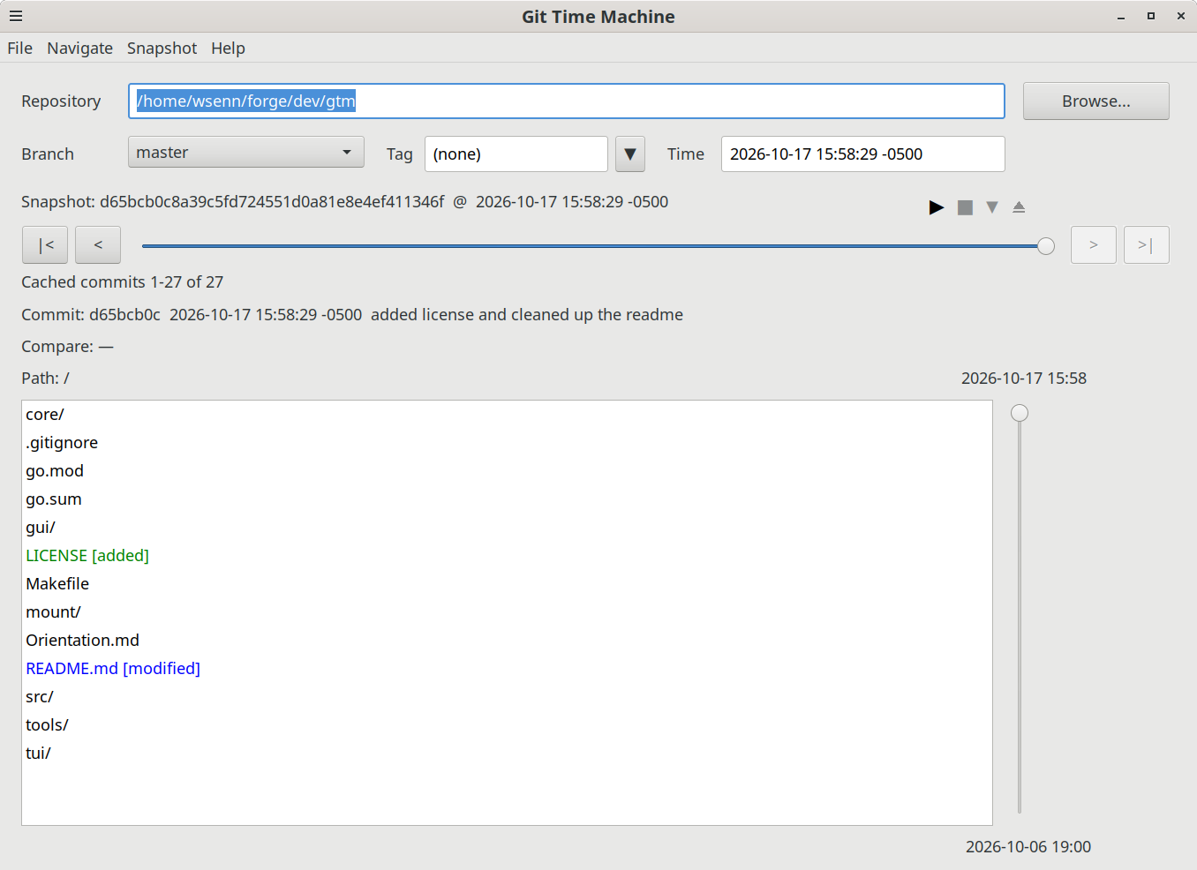Click the Browse... button

[x=1096, y=101]
